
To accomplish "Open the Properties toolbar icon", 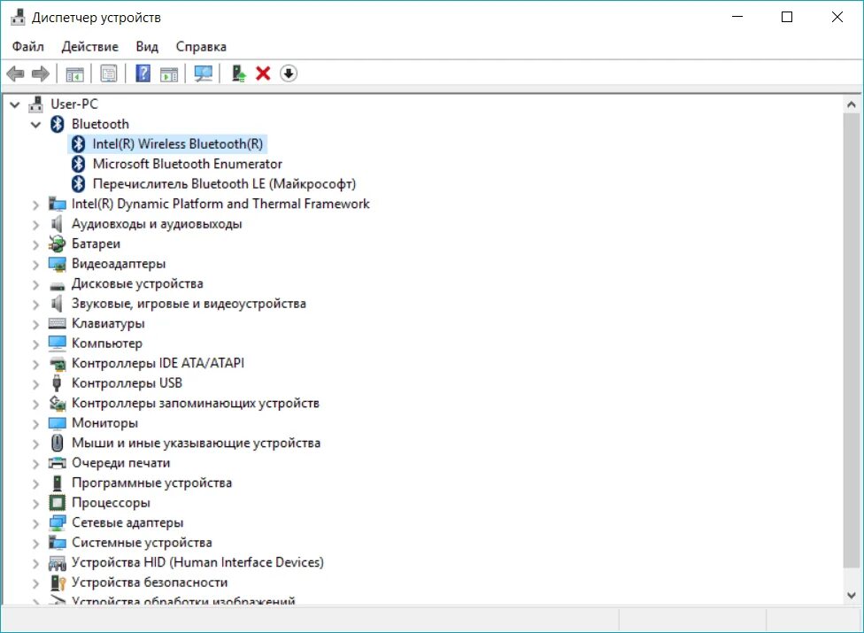I will click(x=109, y=73).
